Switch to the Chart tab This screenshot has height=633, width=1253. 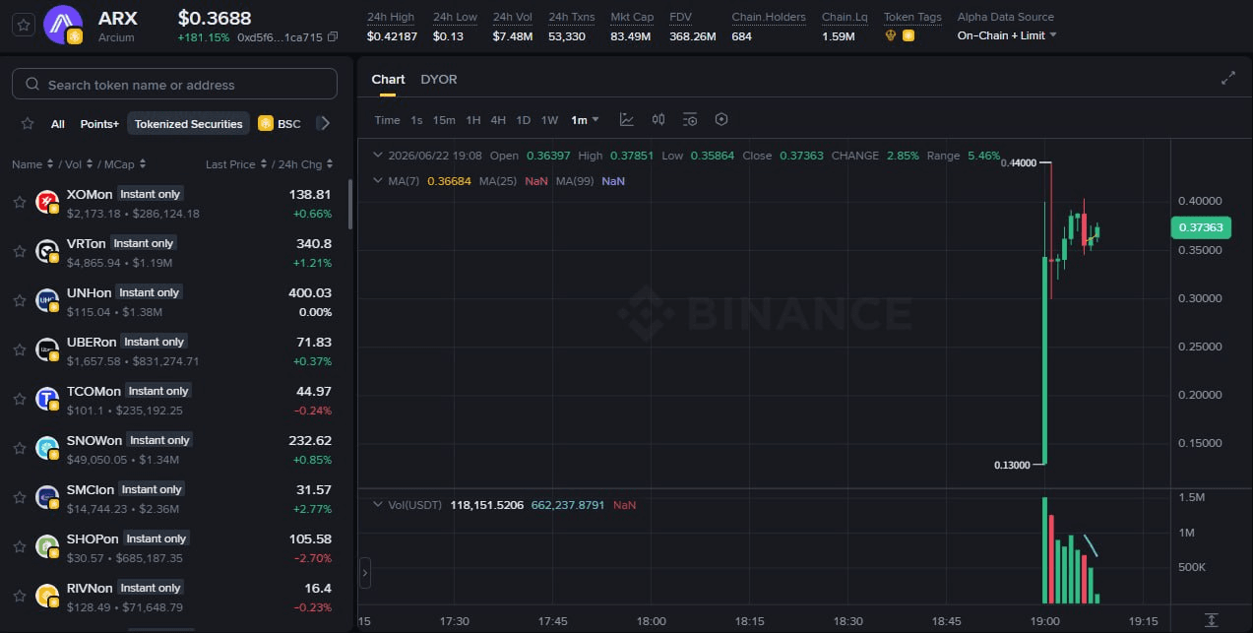coord(388,80)
